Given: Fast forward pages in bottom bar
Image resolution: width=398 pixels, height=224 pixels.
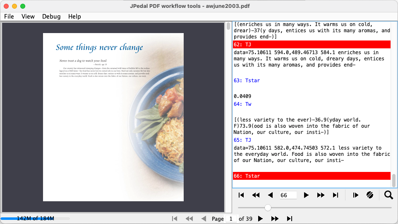Looking at the screenshot, I should tap(275, 219).
